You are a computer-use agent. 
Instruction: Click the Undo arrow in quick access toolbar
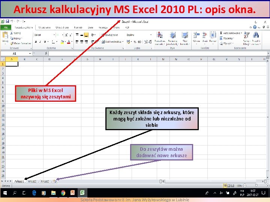(x=12, y=21)
